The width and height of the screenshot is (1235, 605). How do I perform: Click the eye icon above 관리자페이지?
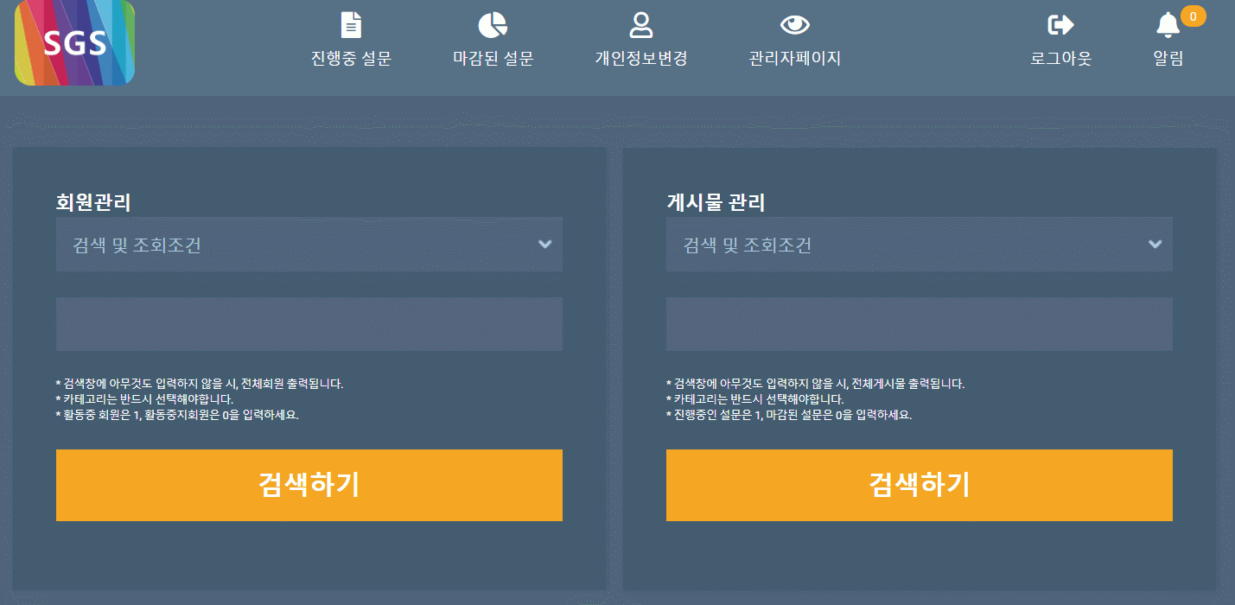pos(795,24)
